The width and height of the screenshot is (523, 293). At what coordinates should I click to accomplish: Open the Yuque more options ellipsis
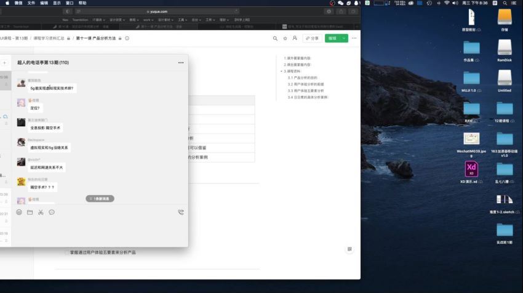tap(354, 38)
